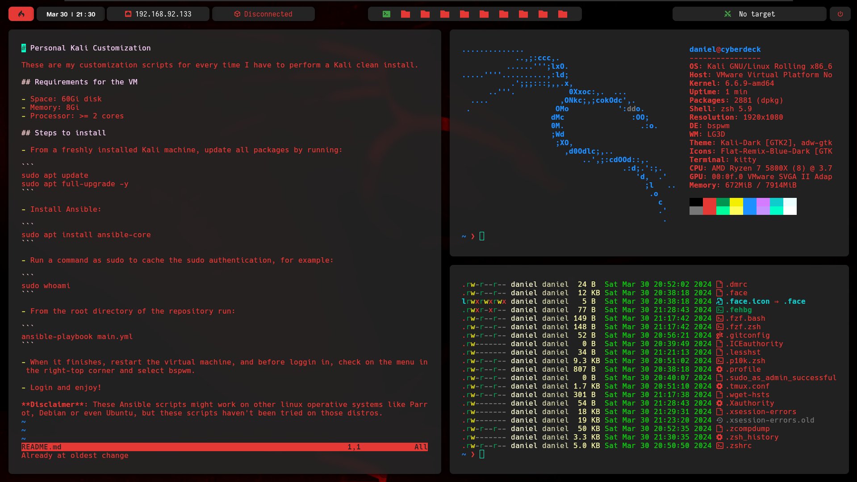The image size is (857, 482).
Task: Open the red flame launcher button
Action: click(x=21, y=14)
